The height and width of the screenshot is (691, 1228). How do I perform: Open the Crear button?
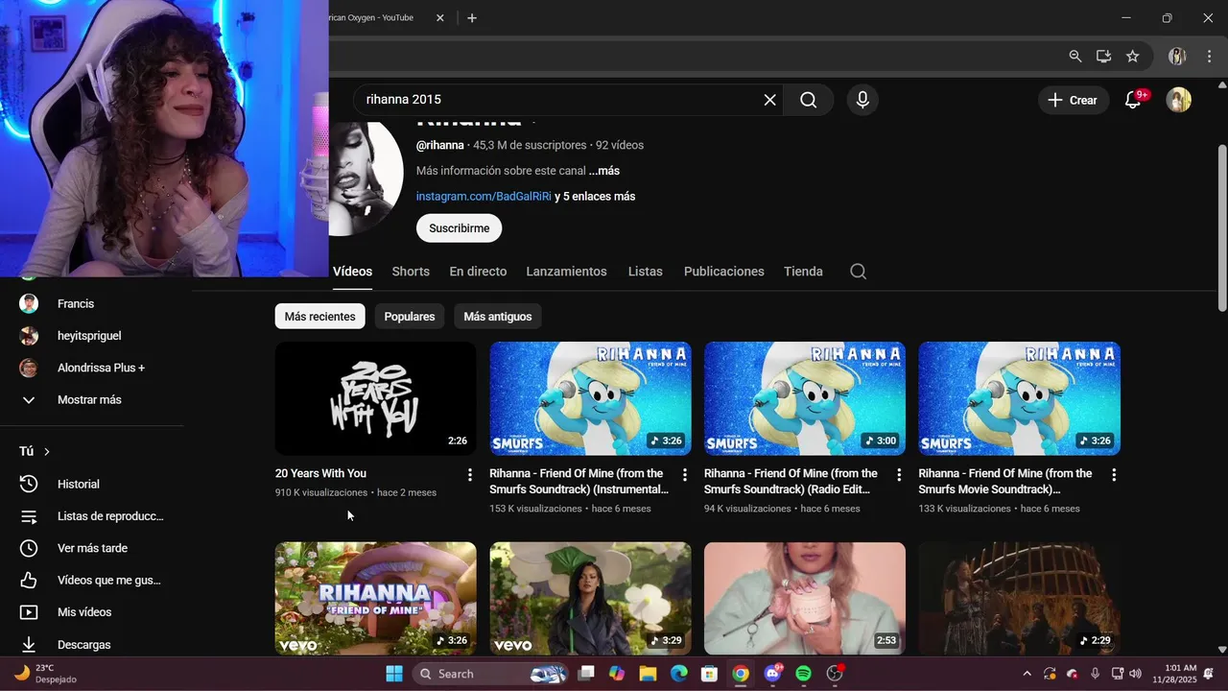click(1074, 100)
